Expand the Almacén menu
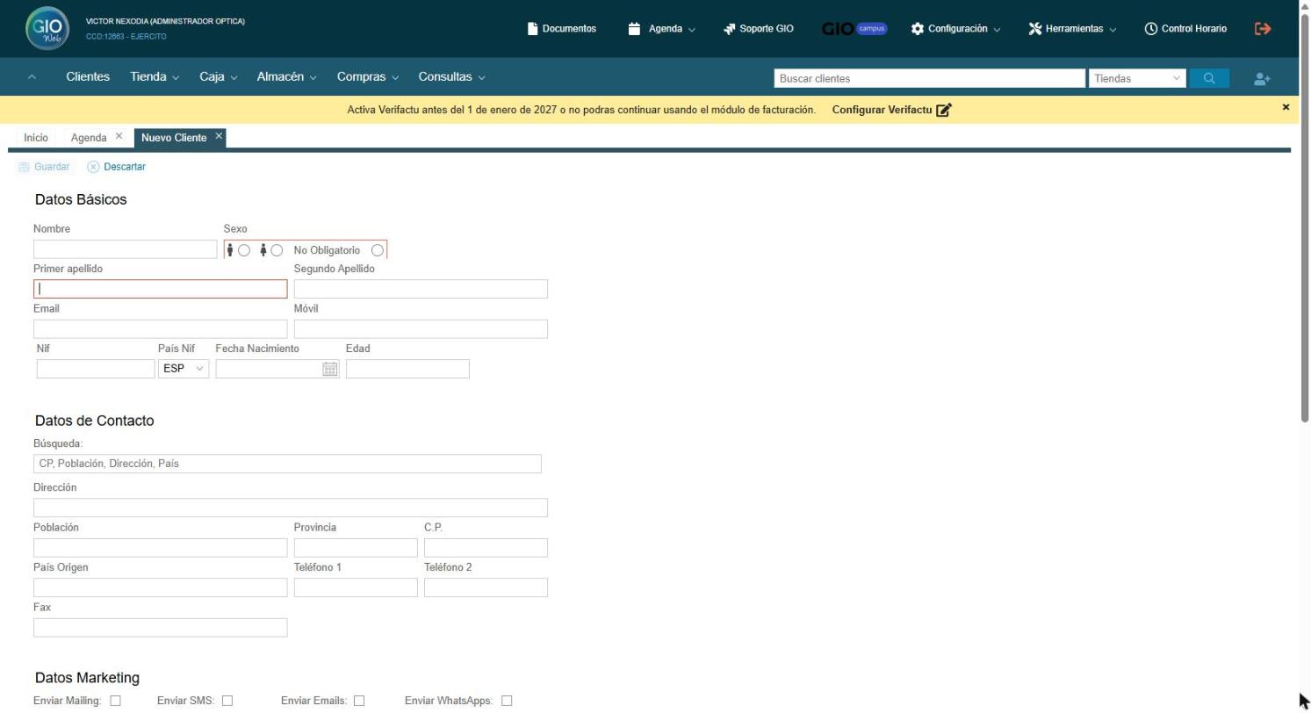This screenshot has width=1311, height=713. click(x=287, y=77)
